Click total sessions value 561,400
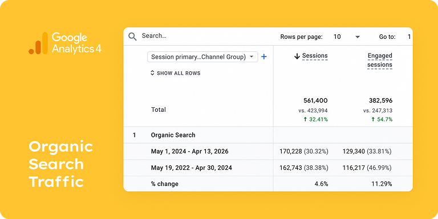The width and height of the screenshot is (438, 219). pos(315,100)
